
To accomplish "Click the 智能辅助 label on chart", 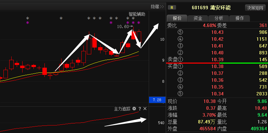I will pos(137,14).
